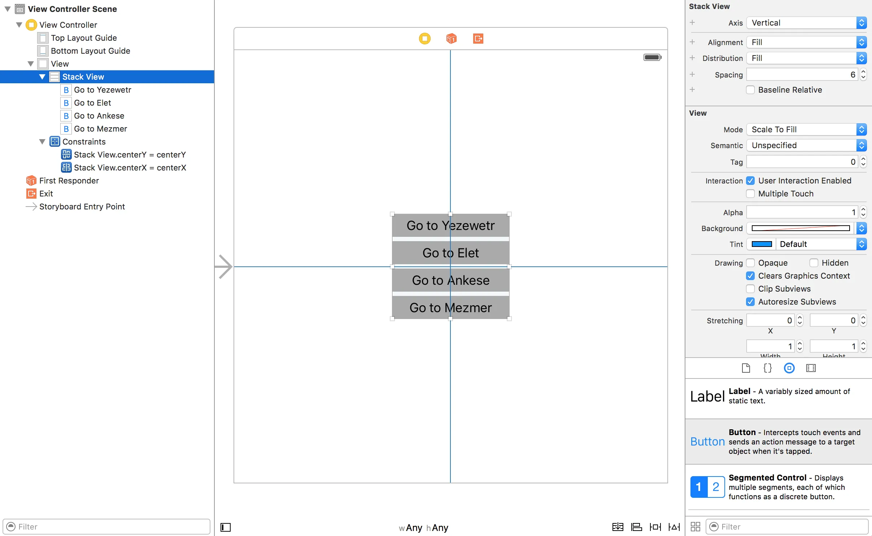Image resolution: width=872 pixels, height=536 pixels.
Task: Click the blue Tint color swatch
Action: click(762, 244)
